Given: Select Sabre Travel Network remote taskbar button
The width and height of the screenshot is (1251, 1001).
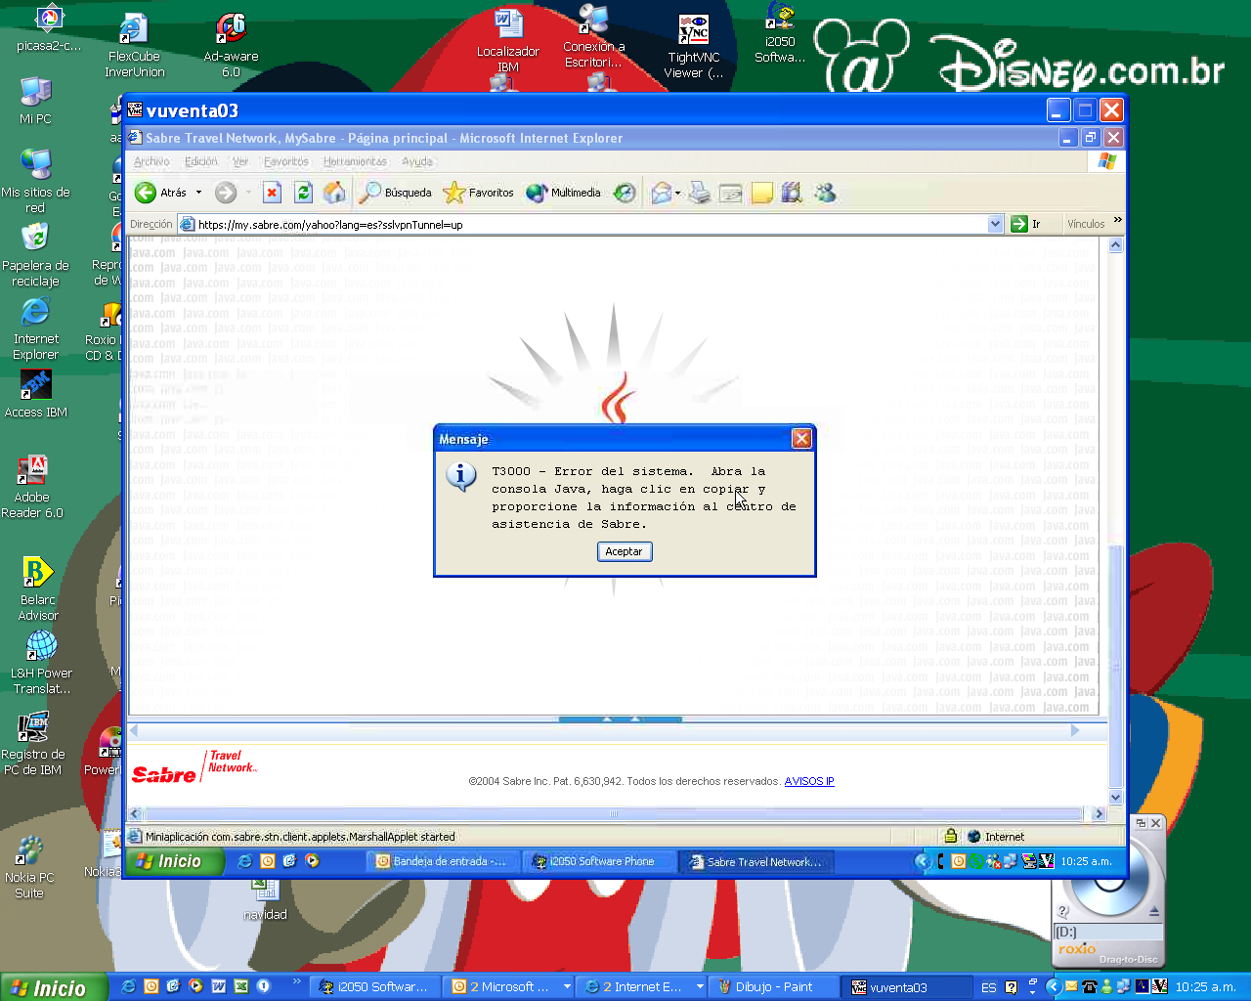Looking at the screenshot, I should click(x=756, y=861).
